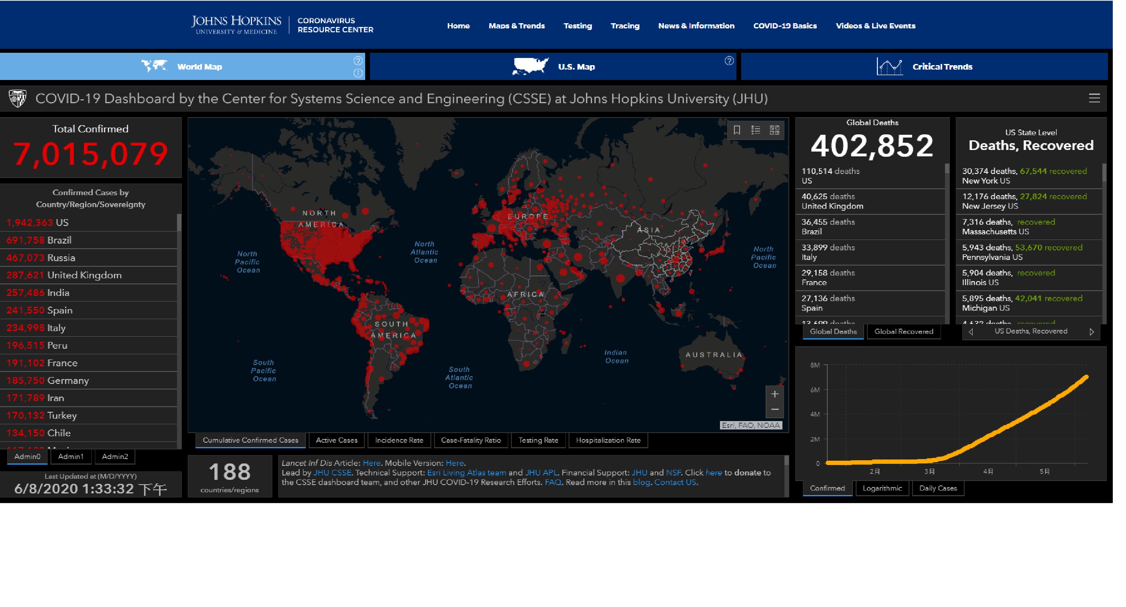The height and width of the screenshot is (607, 1126).
Task: Click the help icon on U.S. Map tab
Action: coord(729,61)
